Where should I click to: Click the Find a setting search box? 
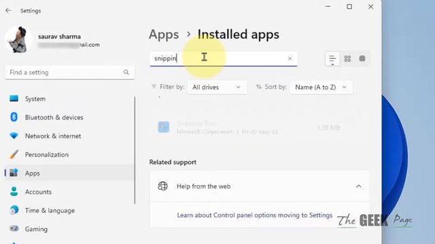pos(70,73)
